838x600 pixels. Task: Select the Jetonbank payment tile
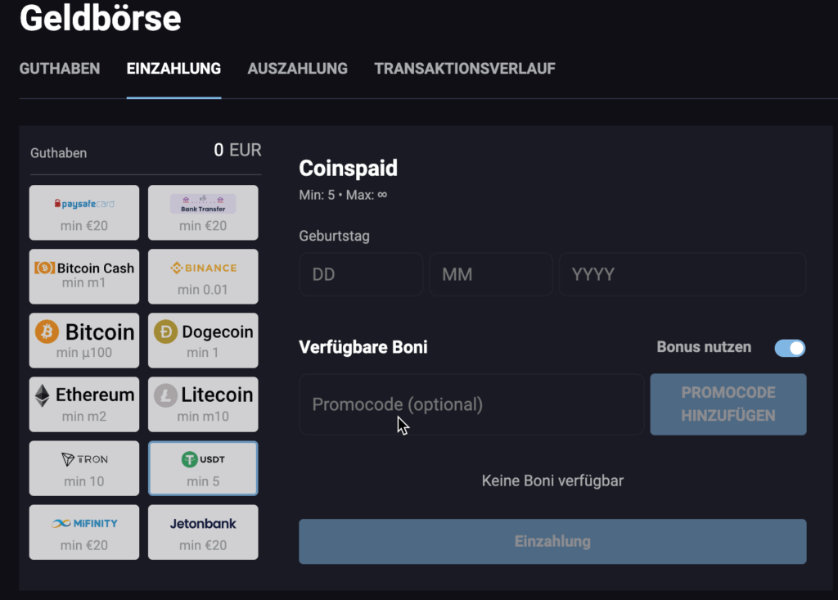tap(202, 531)
